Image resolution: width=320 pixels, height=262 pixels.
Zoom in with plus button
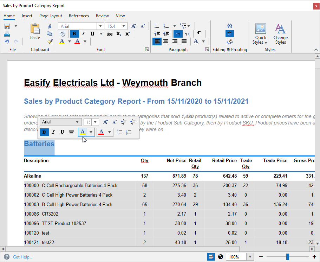pyautogui.click(x=314, y=257)
